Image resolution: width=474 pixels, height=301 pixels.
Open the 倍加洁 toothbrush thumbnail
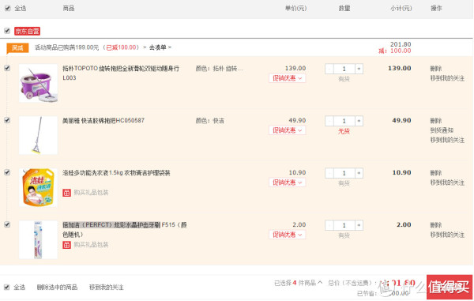38,239
